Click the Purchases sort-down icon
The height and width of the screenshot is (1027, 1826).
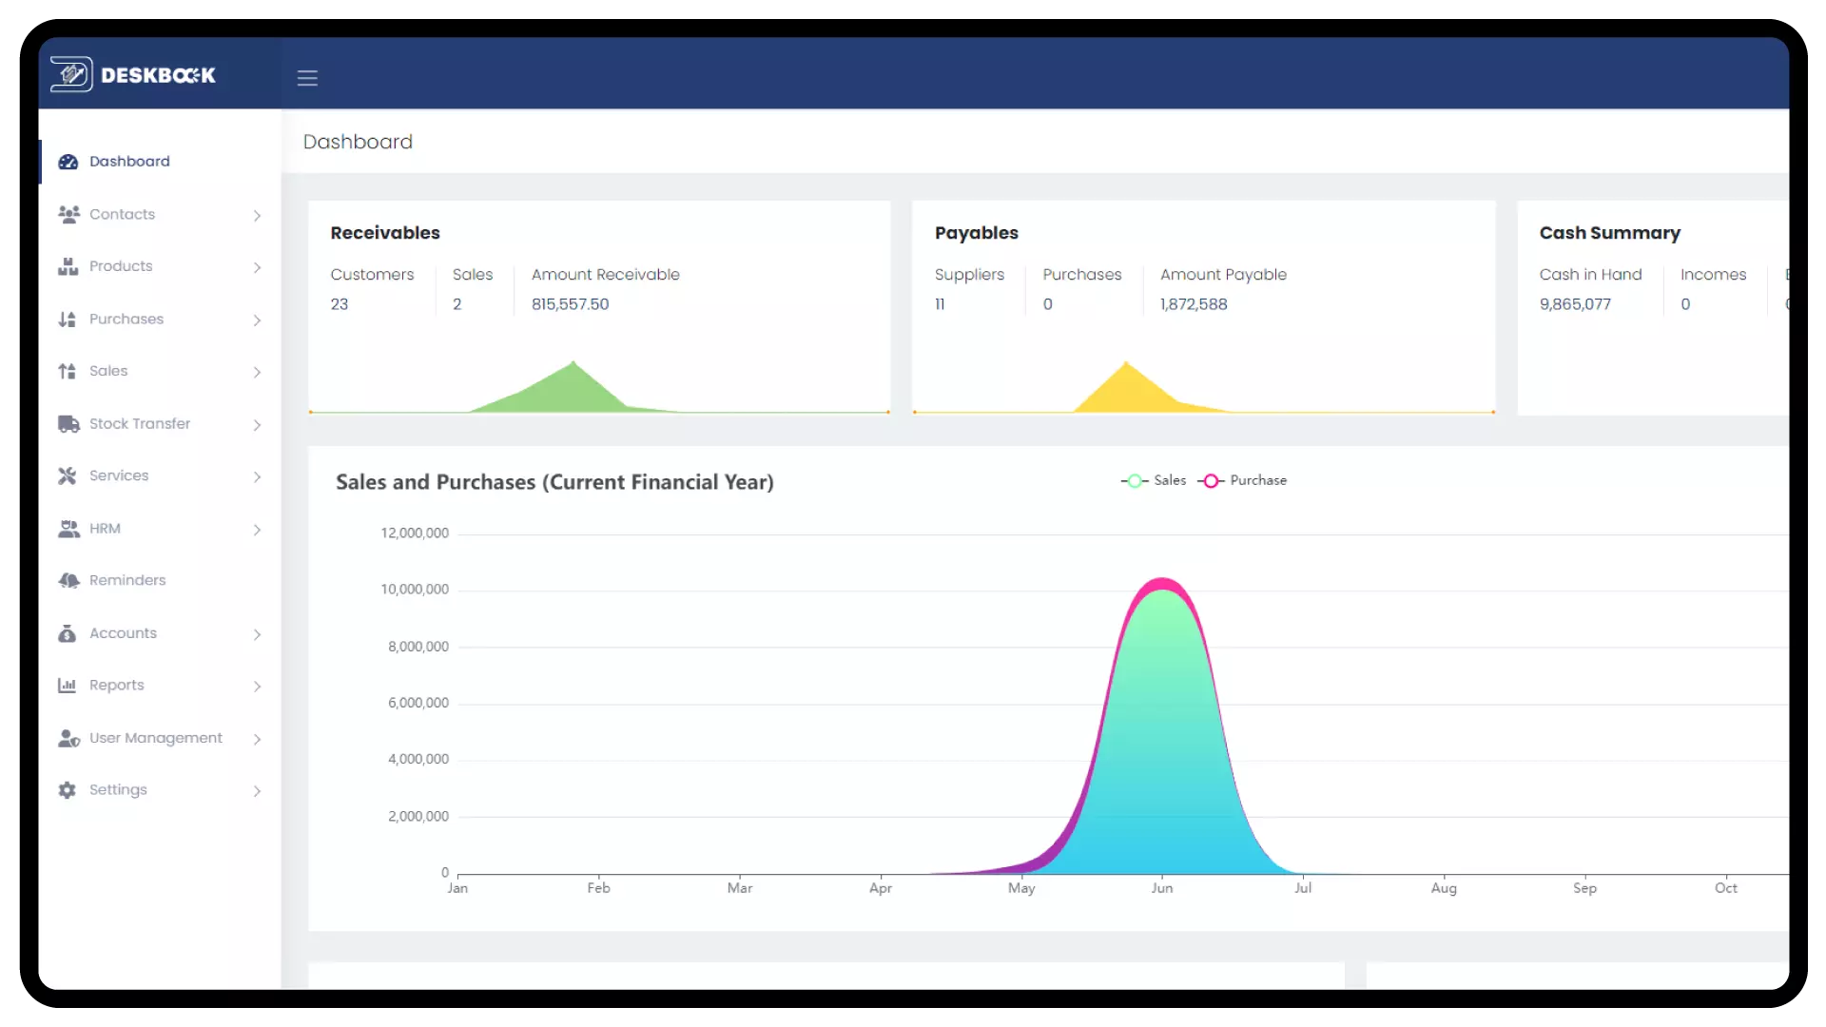(x=67, y=320)
